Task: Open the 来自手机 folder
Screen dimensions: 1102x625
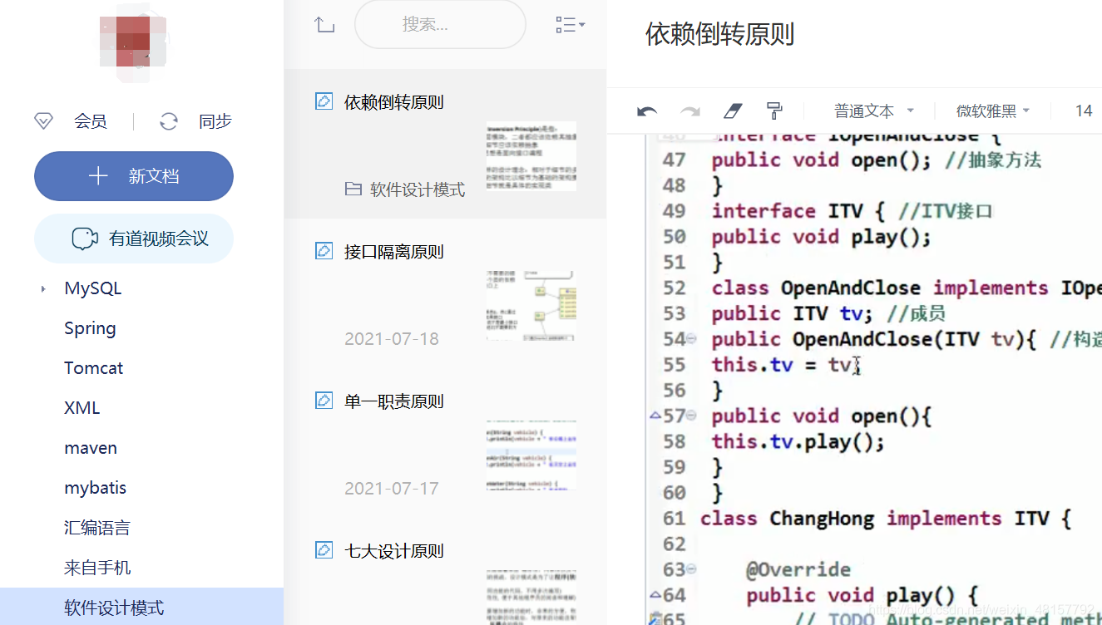Action: pos(97,568)
